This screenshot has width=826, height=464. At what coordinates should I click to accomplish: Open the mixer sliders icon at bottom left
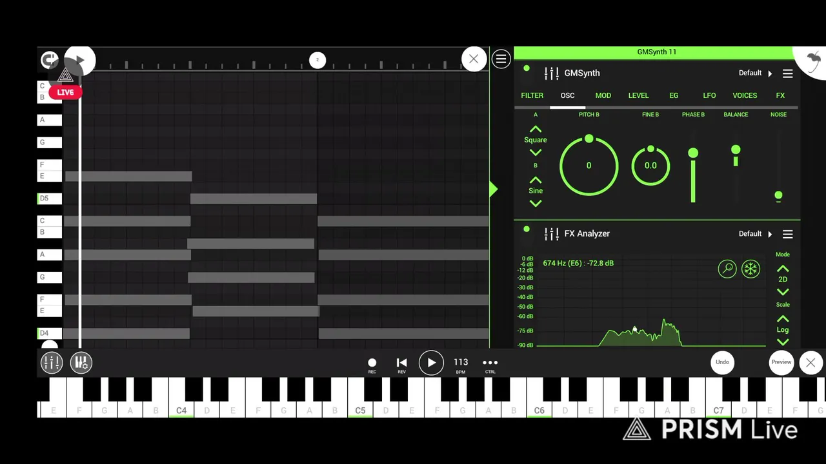tap(52, 363)
